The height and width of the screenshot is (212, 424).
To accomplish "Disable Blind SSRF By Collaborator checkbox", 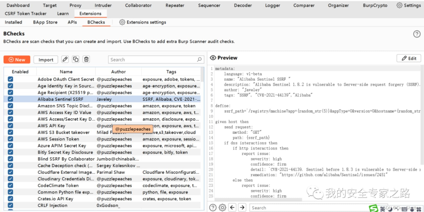I will tap(10, 159).
